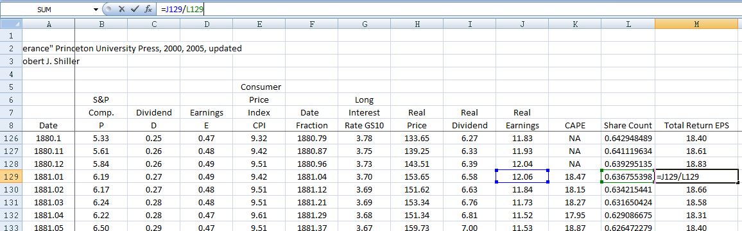The width and height of the screenshot is (742, 231).
Task: Click Total Return EPS value 18.66
Action: (x=696, y=189)
